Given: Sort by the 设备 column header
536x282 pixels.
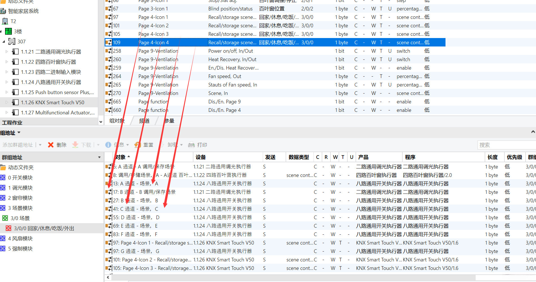Looking at the screenshot, I should (x=228, y=157).
